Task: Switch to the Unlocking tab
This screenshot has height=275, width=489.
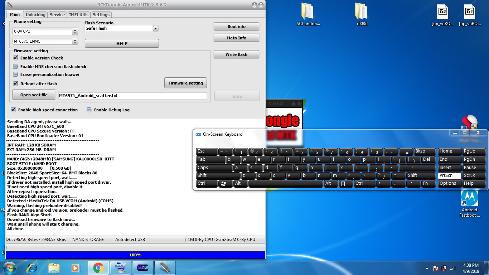Action: (35, 15)
